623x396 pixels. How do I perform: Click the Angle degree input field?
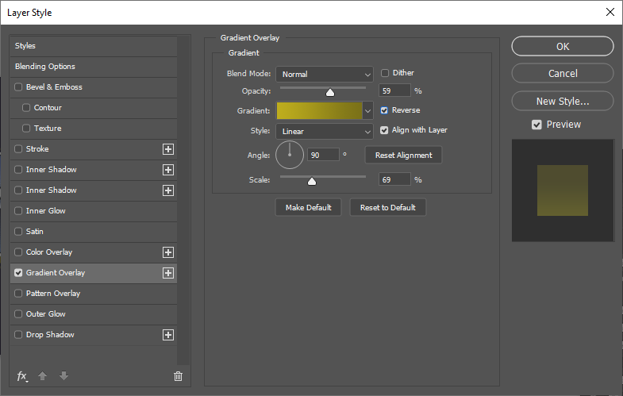coord(323,155)
